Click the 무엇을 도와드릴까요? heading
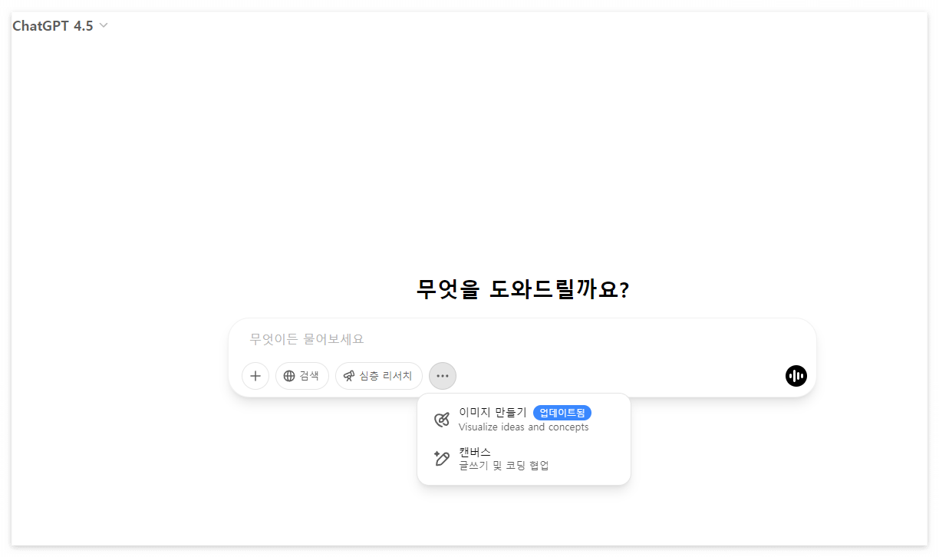 (x=522, y=289)
